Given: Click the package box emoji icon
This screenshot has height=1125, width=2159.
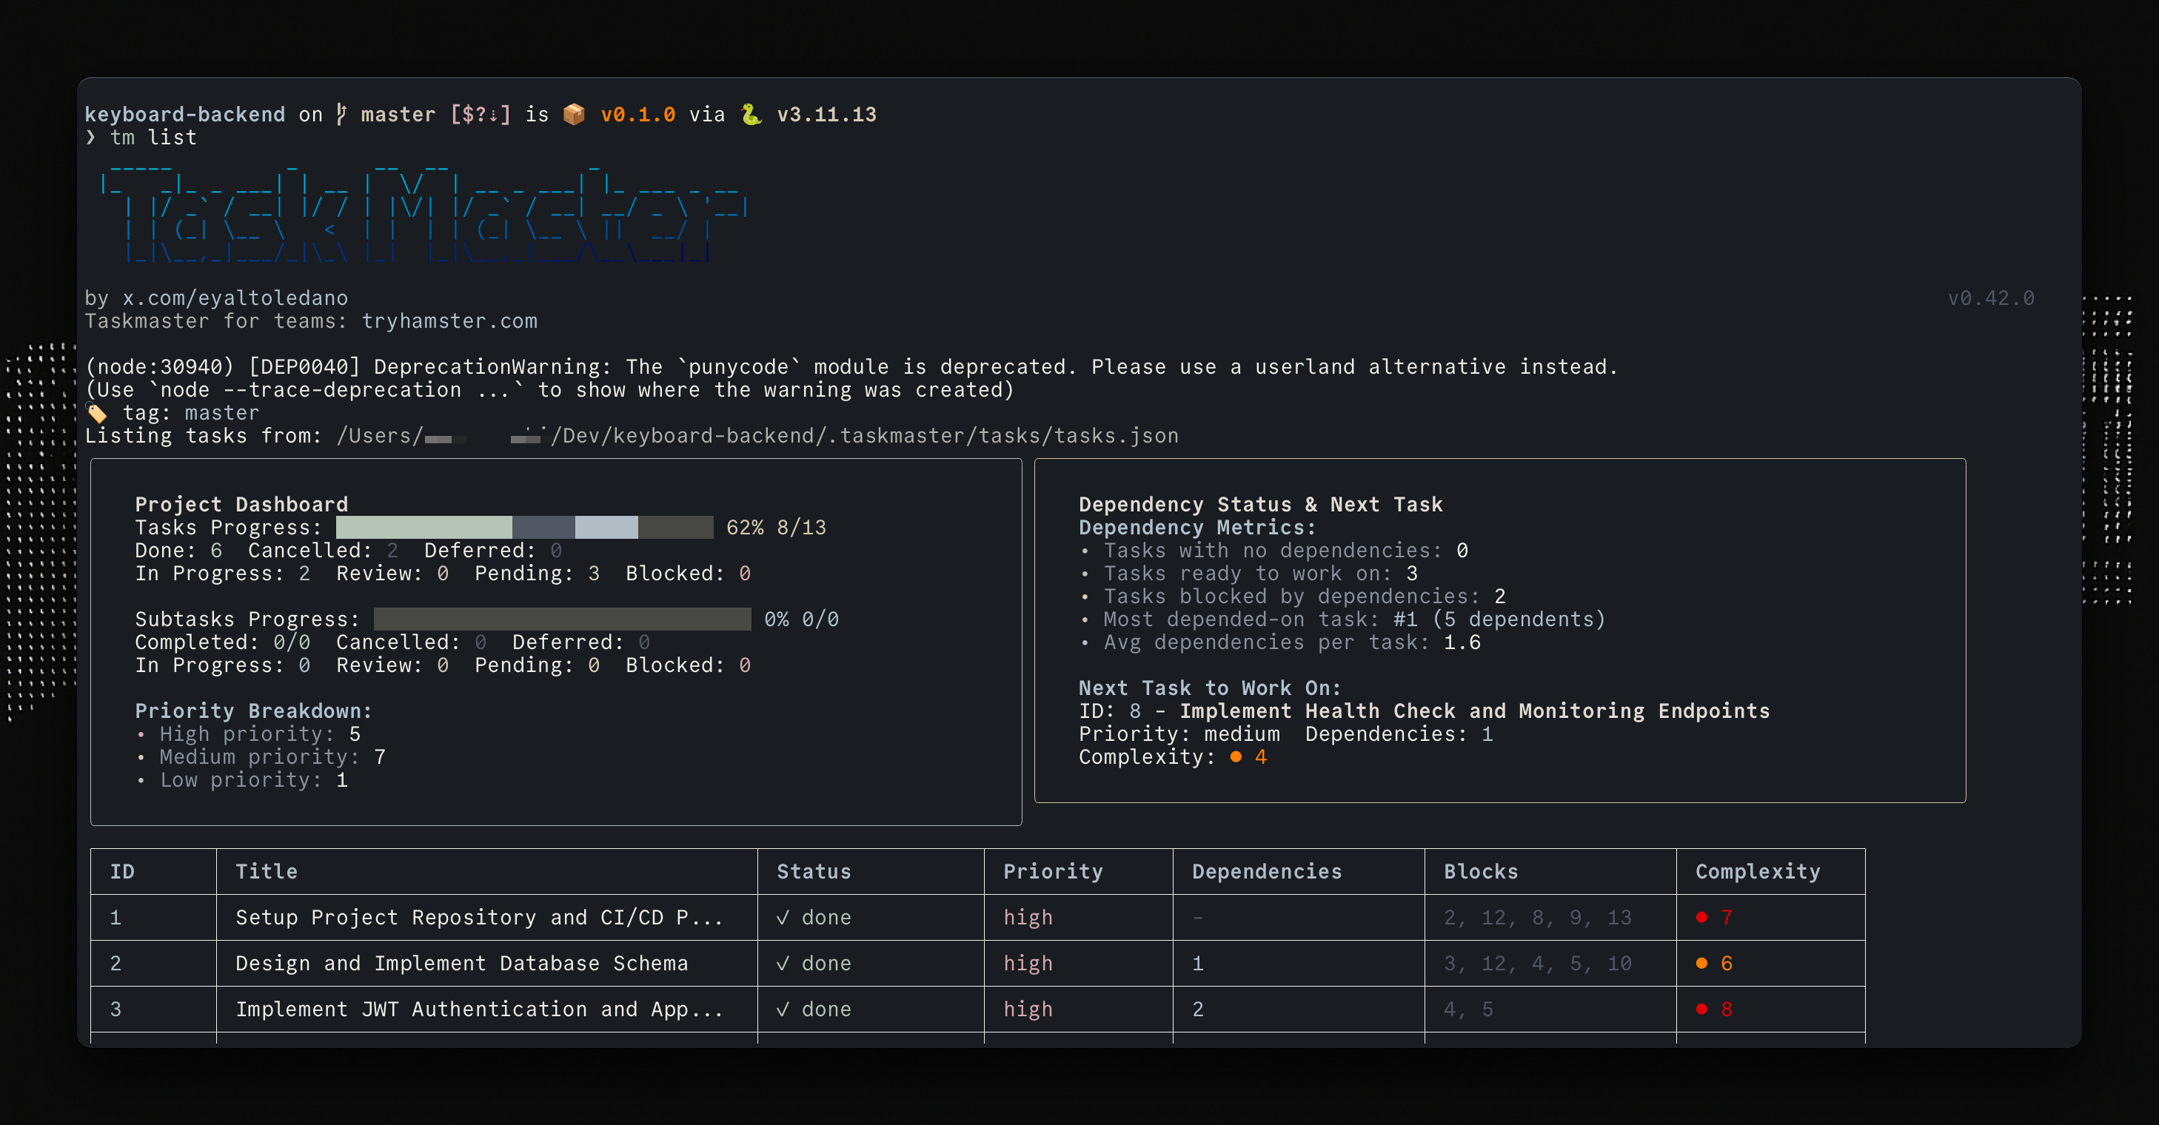Looking at the screenshot, I should point(574,114).
